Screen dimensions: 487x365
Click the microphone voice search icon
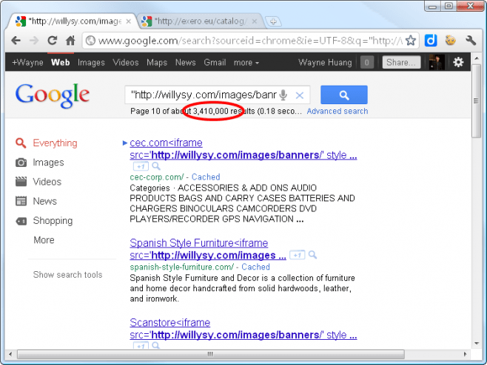pyautogui.click(x=283, y=95)
